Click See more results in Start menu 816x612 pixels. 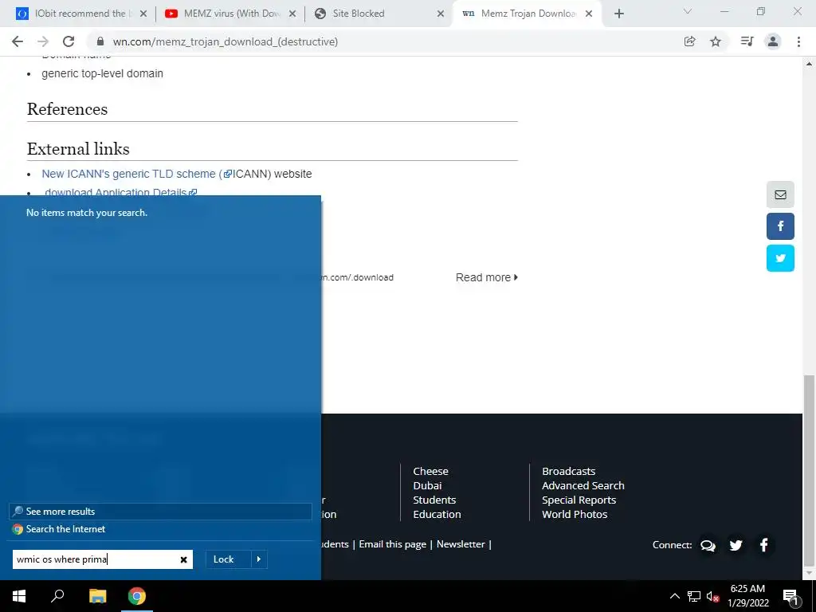tap(160, 512)
